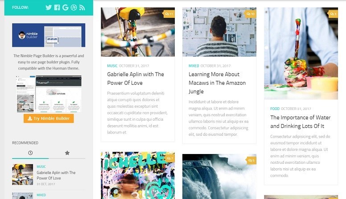Open the 10 comments badge on the Macaws post
The image size is (346, 199).
pos(250,14)
